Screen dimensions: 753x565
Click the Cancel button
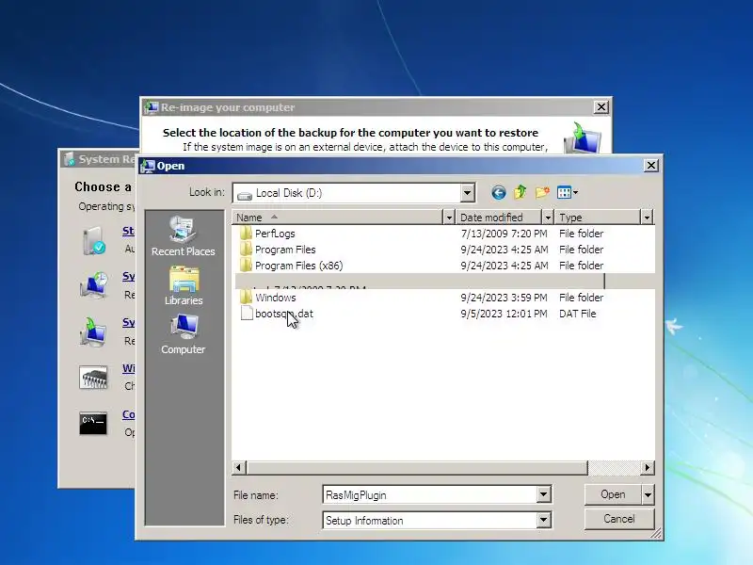coord(619,519)
